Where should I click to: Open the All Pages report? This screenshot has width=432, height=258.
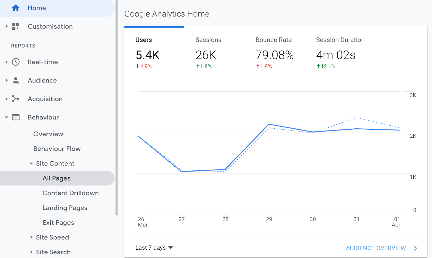56,178
